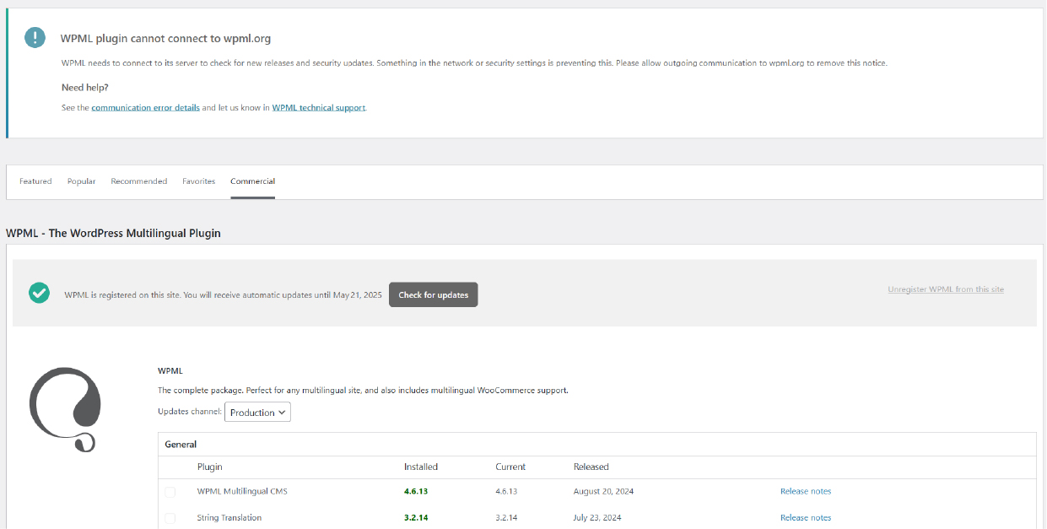1047x529 pixels.
Task: Click the July 23, 2024 release date
Action: pyautogui.click(x=598, y=517)
